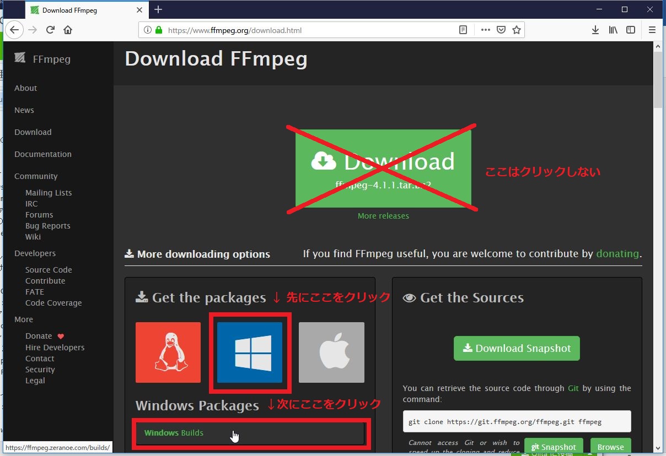Open the tracking protection shield

501,30
